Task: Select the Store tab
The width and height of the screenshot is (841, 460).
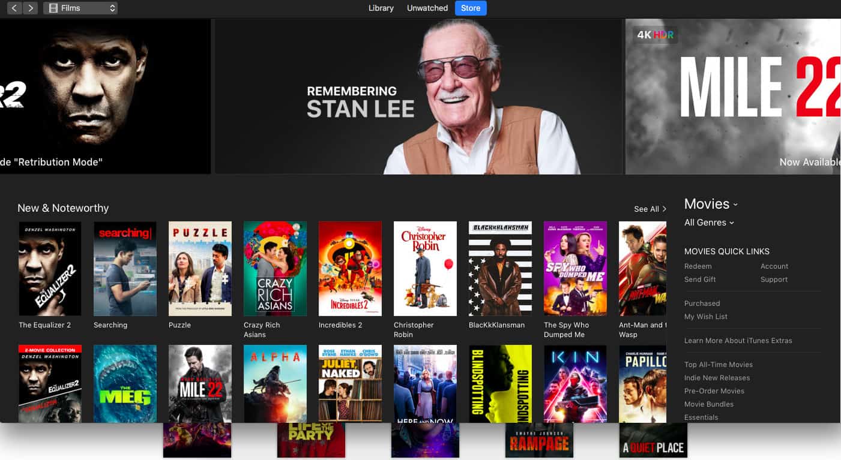Action: tap(471, 8)
